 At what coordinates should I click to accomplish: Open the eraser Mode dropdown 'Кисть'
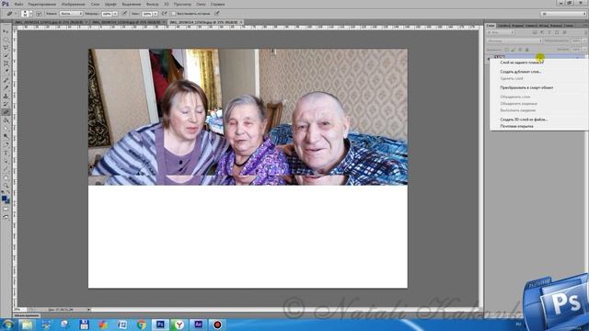tap(71, 14)
